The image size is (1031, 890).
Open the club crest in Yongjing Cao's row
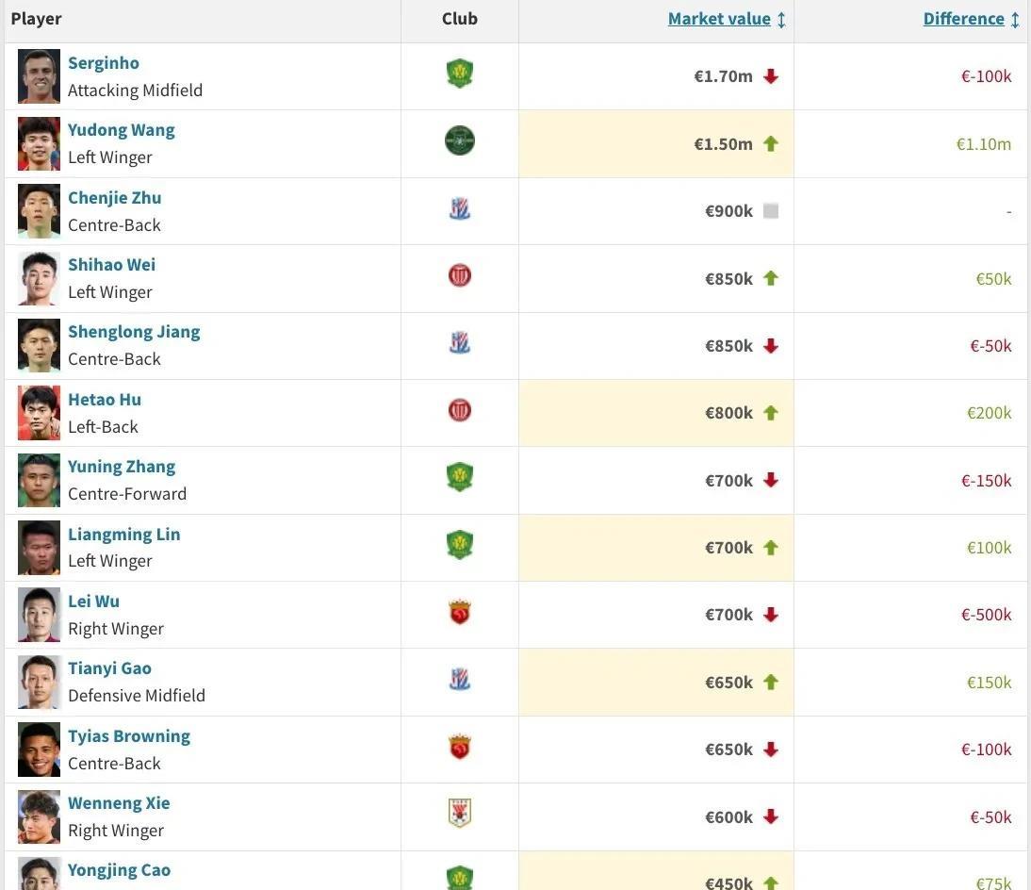[x=460, y=878]
